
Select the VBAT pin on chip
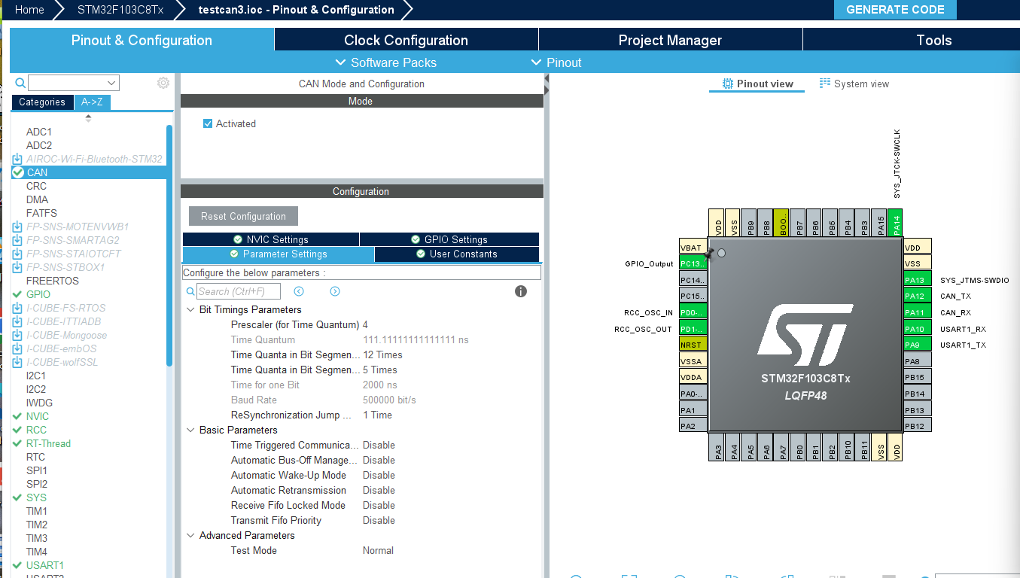693,247
